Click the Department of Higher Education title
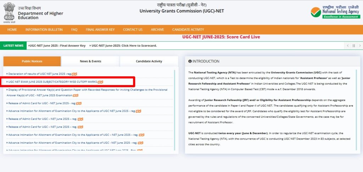Image resolution: width=363 pixels, height=172 pixels. pos(40,16)
